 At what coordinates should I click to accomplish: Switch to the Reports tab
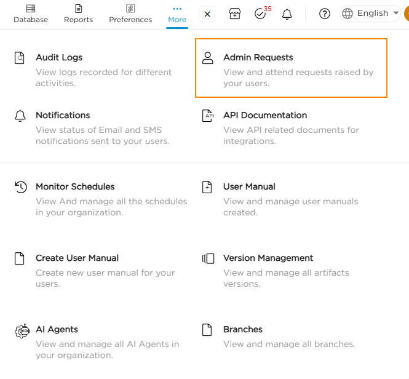pos(78,14)
